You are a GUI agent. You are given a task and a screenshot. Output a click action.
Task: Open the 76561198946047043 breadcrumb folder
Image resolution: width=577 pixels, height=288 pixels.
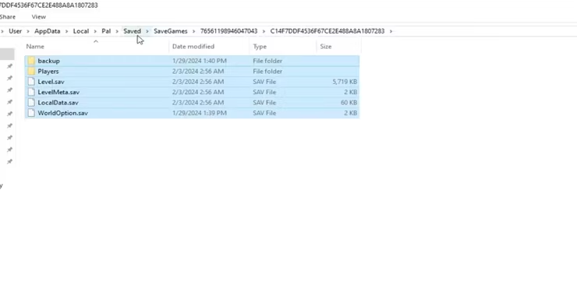point(229,31)
